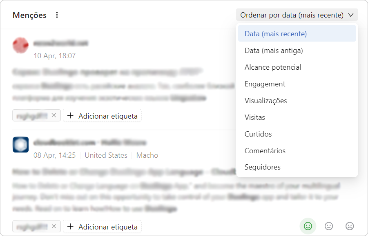Add a tag to the first mention
Viewport: 368px width, 236px height.
pyautogui.click(x=102, y=115)
